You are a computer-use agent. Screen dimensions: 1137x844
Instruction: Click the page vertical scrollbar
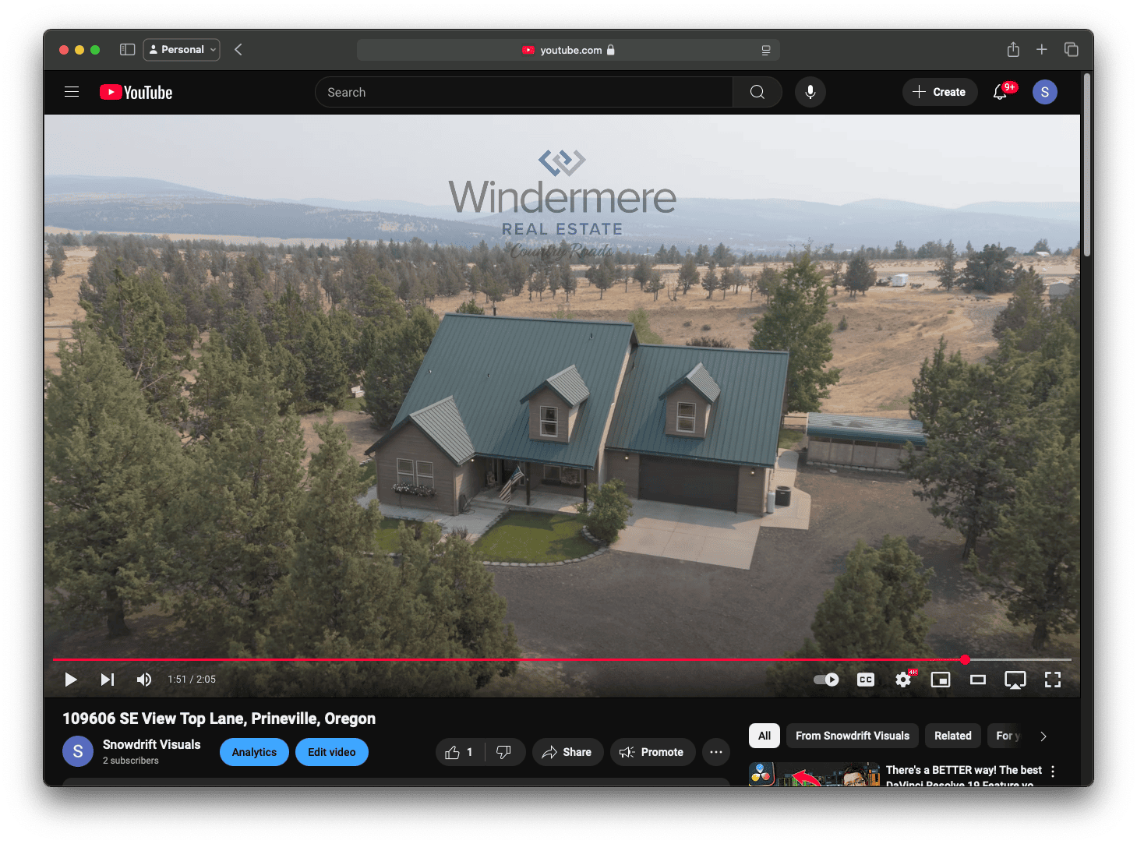point(1087,165)
